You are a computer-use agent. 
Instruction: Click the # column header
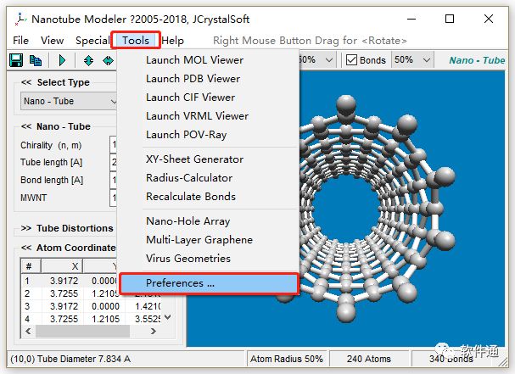point(31,266)
